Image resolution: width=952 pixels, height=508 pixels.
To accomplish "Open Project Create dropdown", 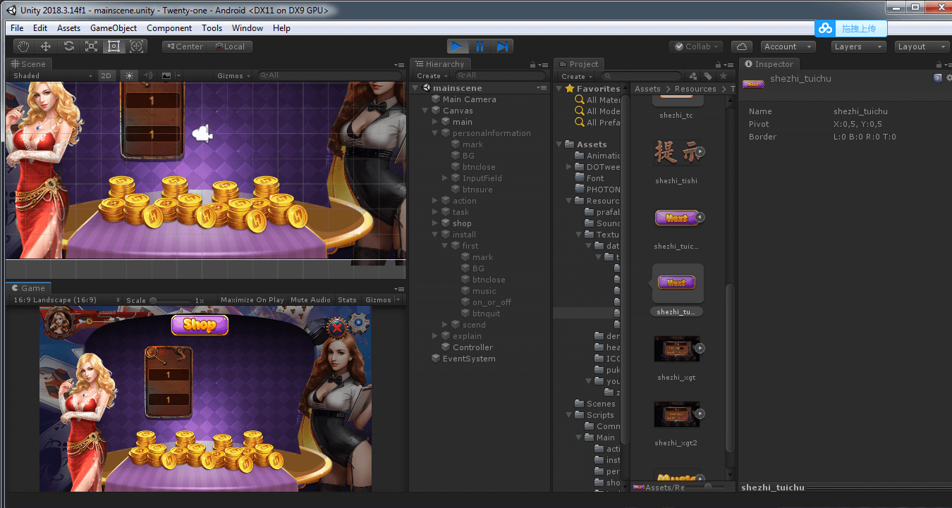I will tap(576, 76).
